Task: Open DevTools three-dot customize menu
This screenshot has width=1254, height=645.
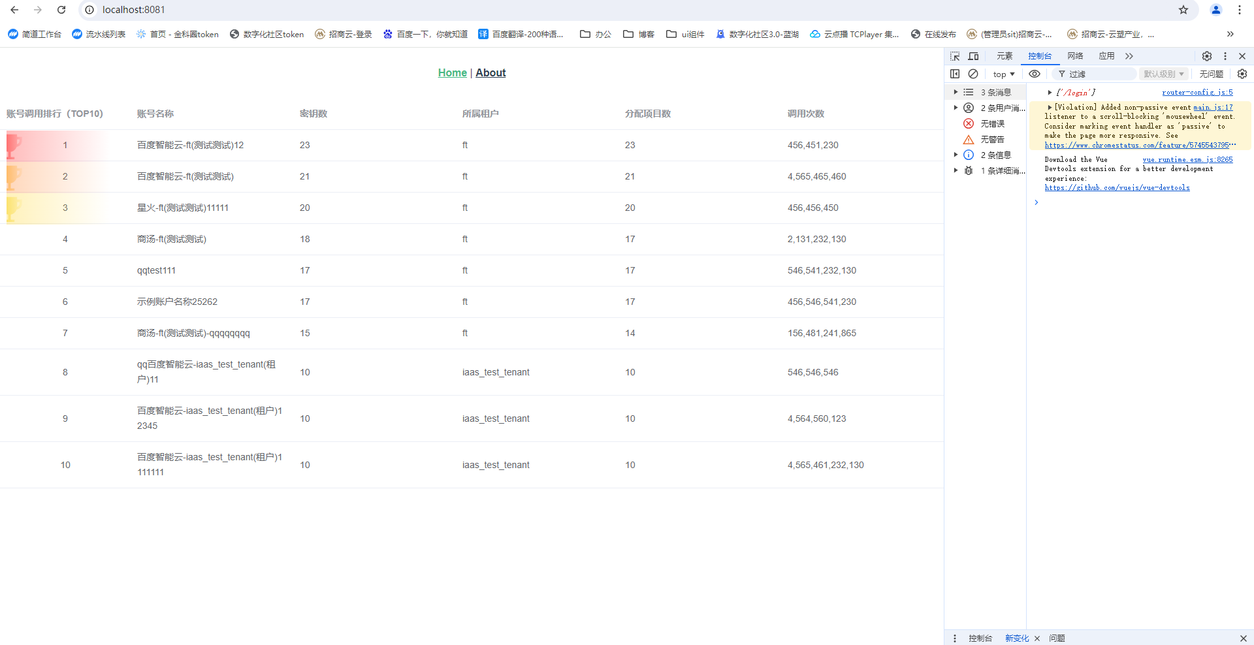Action: coord(1225,56)
